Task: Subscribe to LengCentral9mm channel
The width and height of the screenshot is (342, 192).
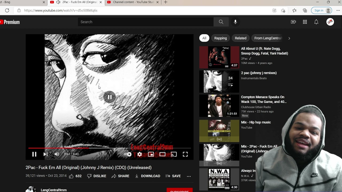Action: coord(180,190)
